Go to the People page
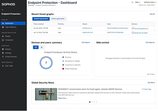The height and width of the screenshot is (111, 158). [x=8, y=36]
